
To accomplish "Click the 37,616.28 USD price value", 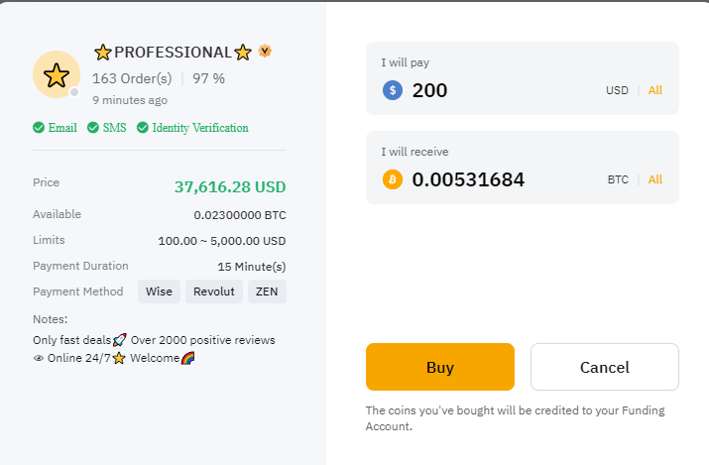I will pos(230,187).
